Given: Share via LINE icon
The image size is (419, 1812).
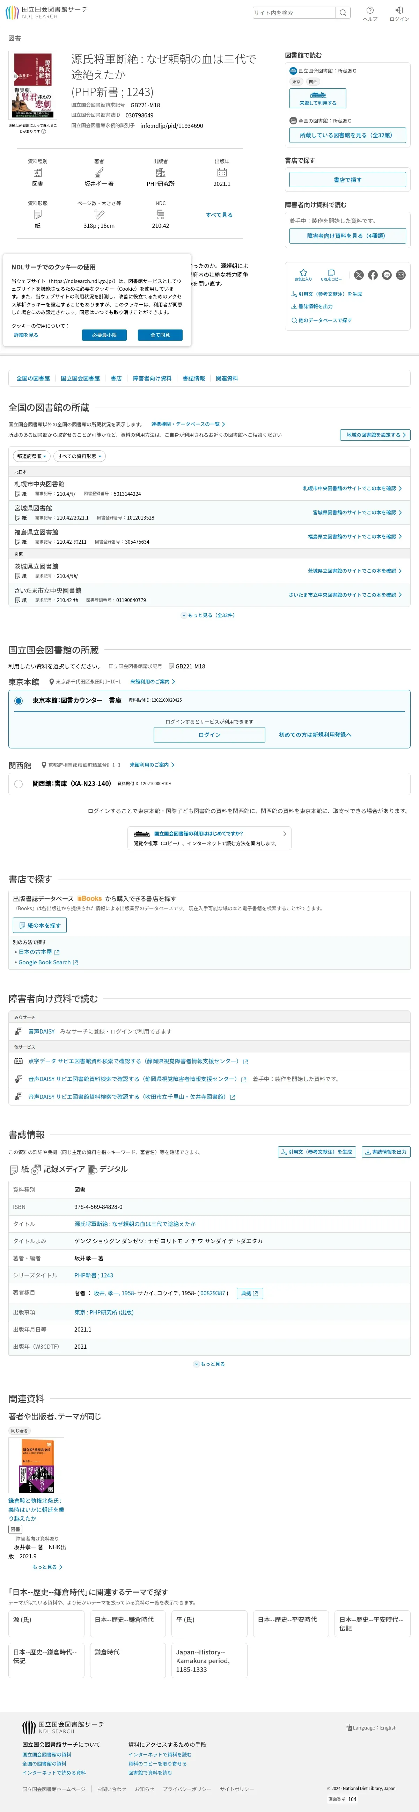Looking at the screenshot, I should pyautogui.click(x=387, y=275).
